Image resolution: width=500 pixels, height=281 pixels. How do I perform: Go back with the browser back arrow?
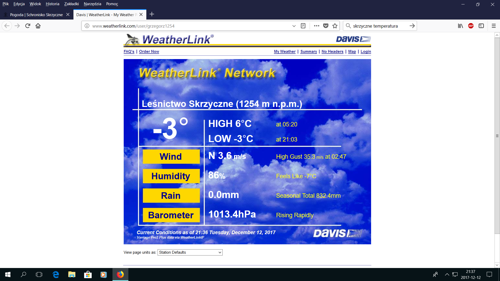(7, 26)
